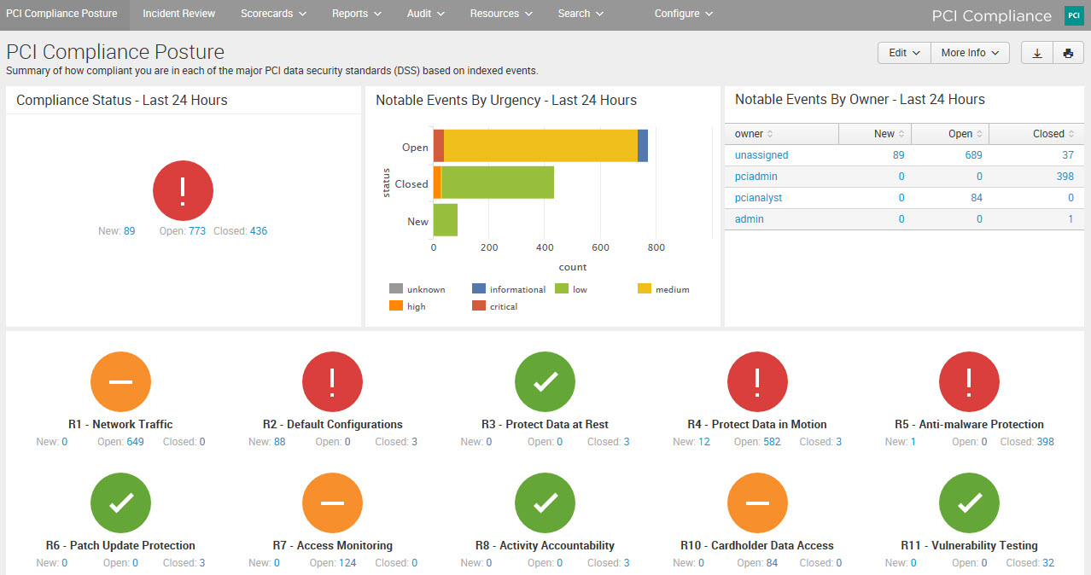
Task: Toggle the 'critical' legend item in the chart legend
Action: pos(497,306)
